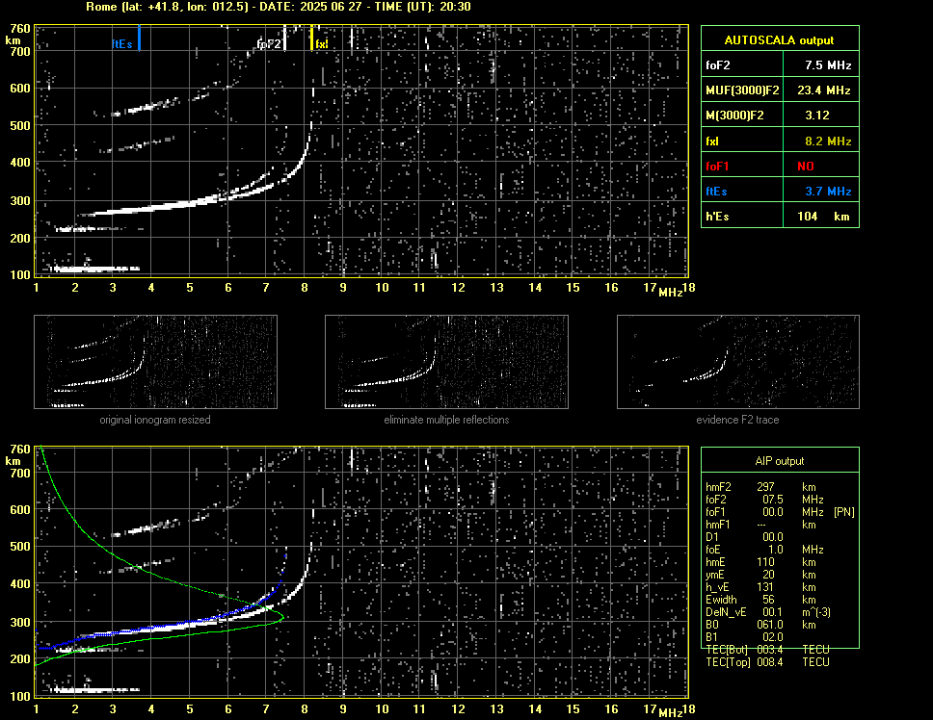The width and height of the screenshot is (933, 720).
Task: Click the 'AUTOSCALA output' table header
Action: coord(780,40)
